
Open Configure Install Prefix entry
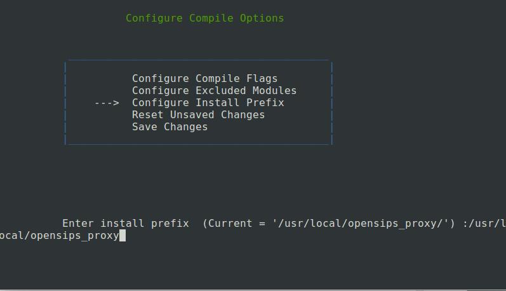point(208,103)
